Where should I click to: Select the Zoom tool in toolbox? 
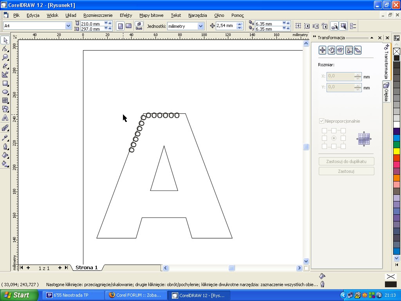pos(5,57)
